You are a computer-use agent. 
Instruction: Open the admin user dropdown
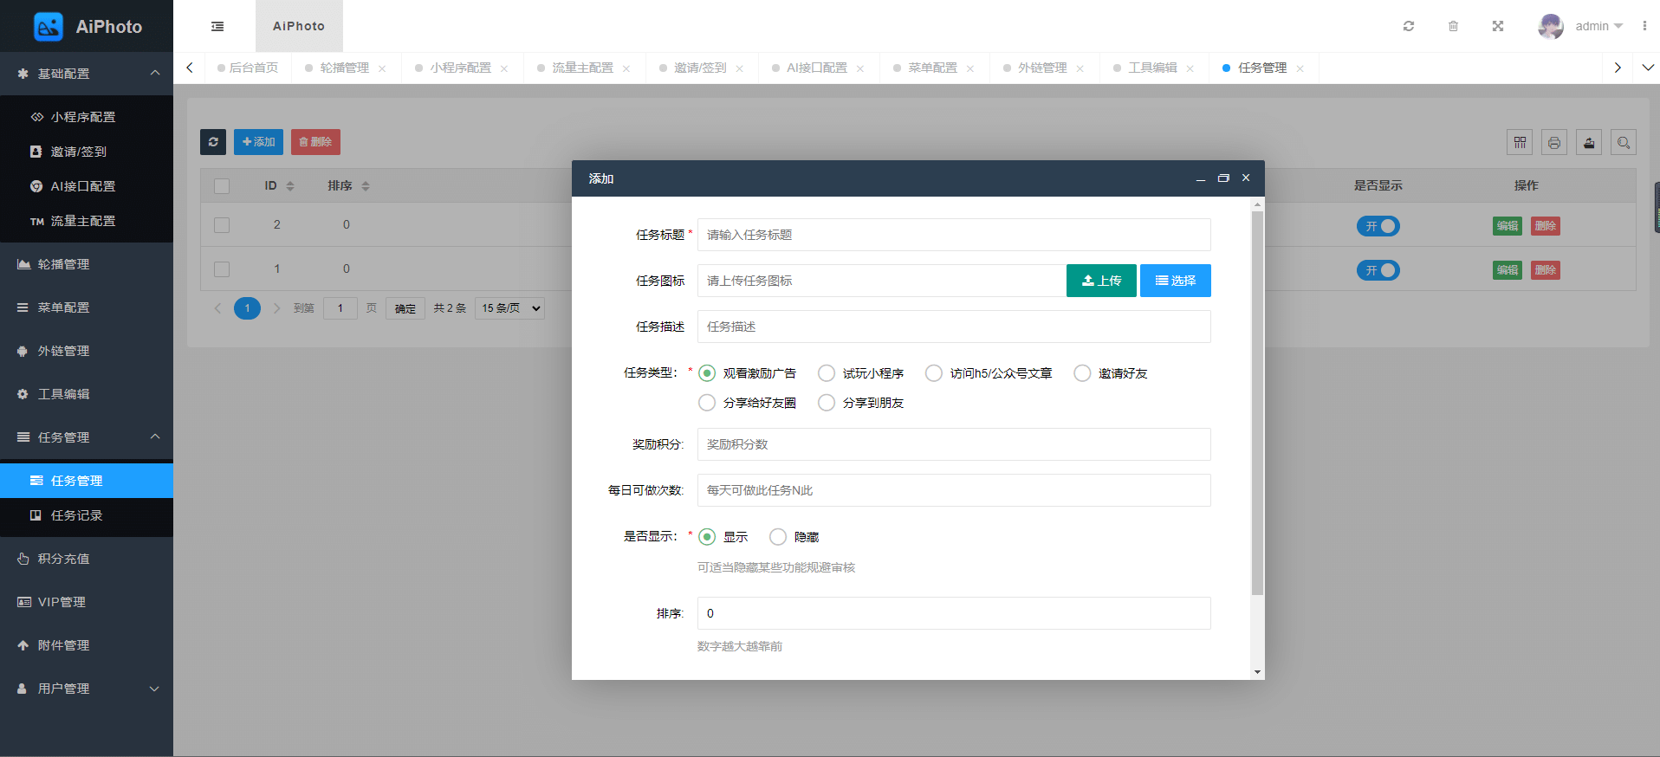pos(1598,26)
